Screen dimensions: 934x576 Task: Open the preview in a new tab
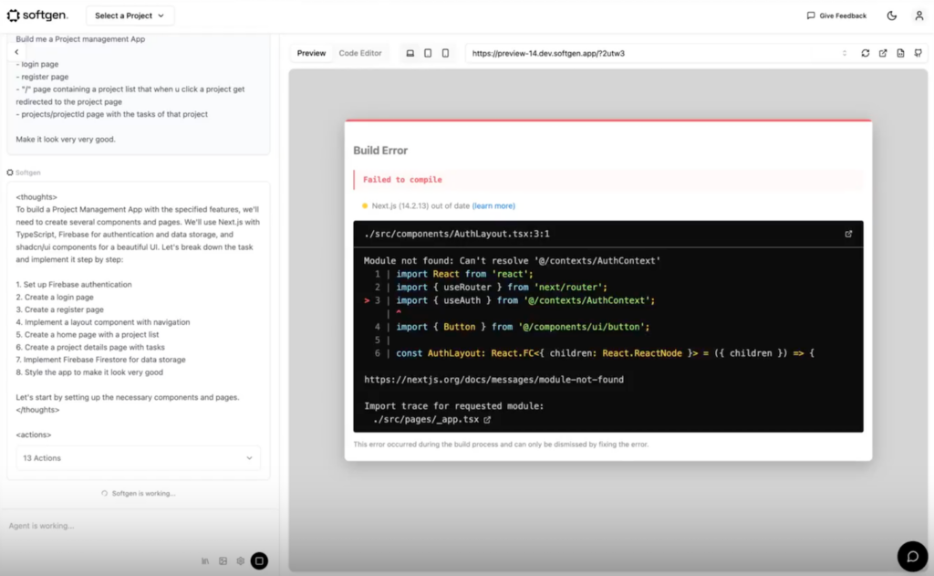(883, 53)
